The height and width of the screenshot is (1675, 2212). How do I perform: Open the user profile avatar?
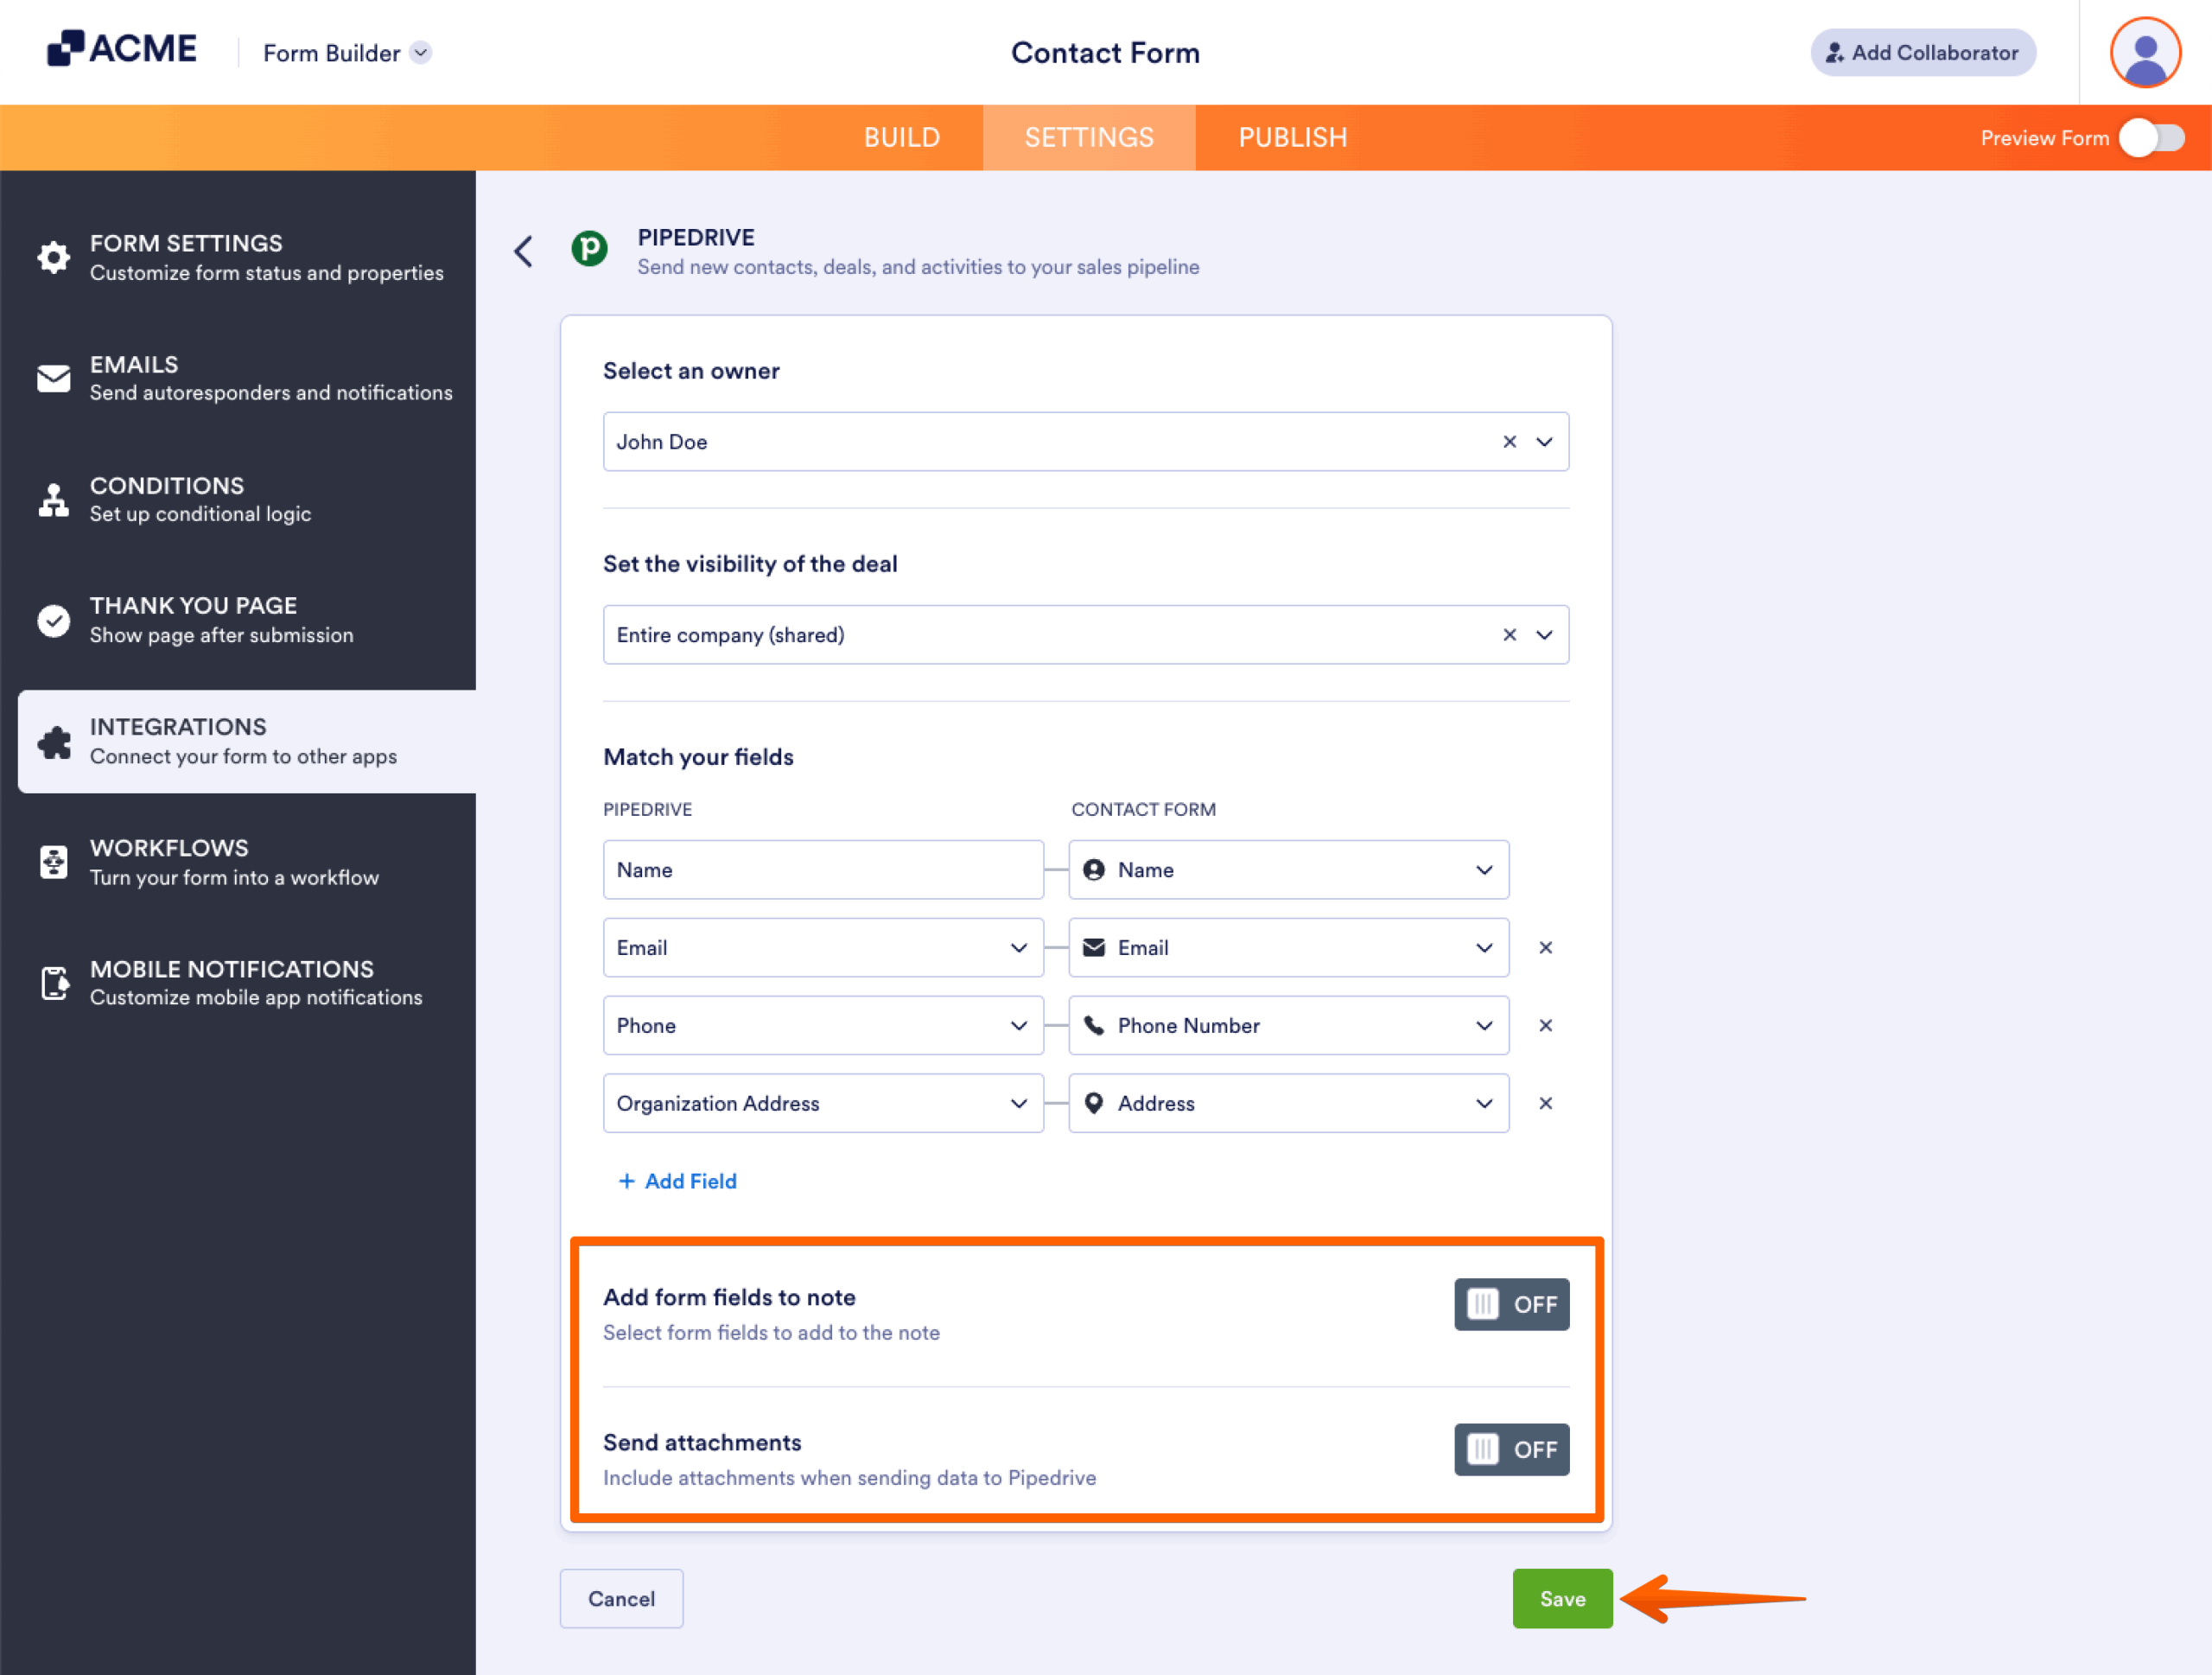pos(2145,52)
